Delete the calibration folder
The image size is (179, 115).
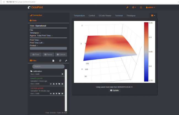pyautogui.click(x=63, y=74)
